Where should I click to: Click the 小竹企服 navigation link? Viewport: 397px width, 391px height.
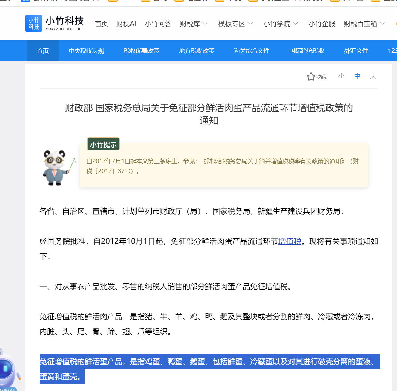322,24
